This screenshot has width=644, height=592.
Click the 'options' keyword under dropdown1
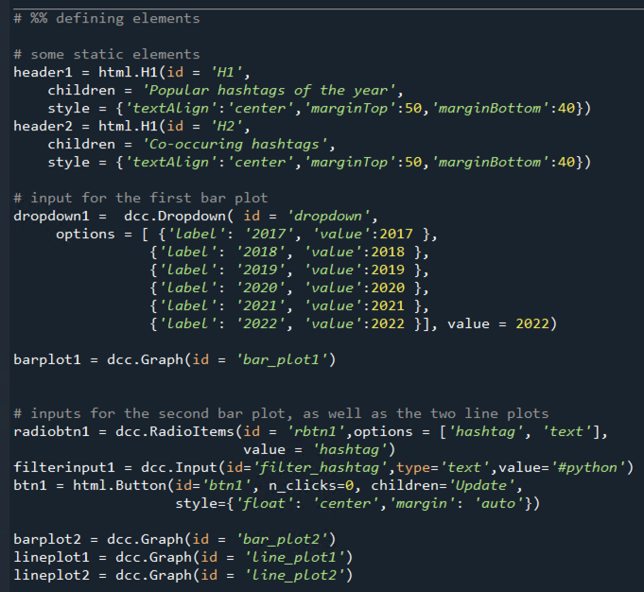[x=85, y=235]
